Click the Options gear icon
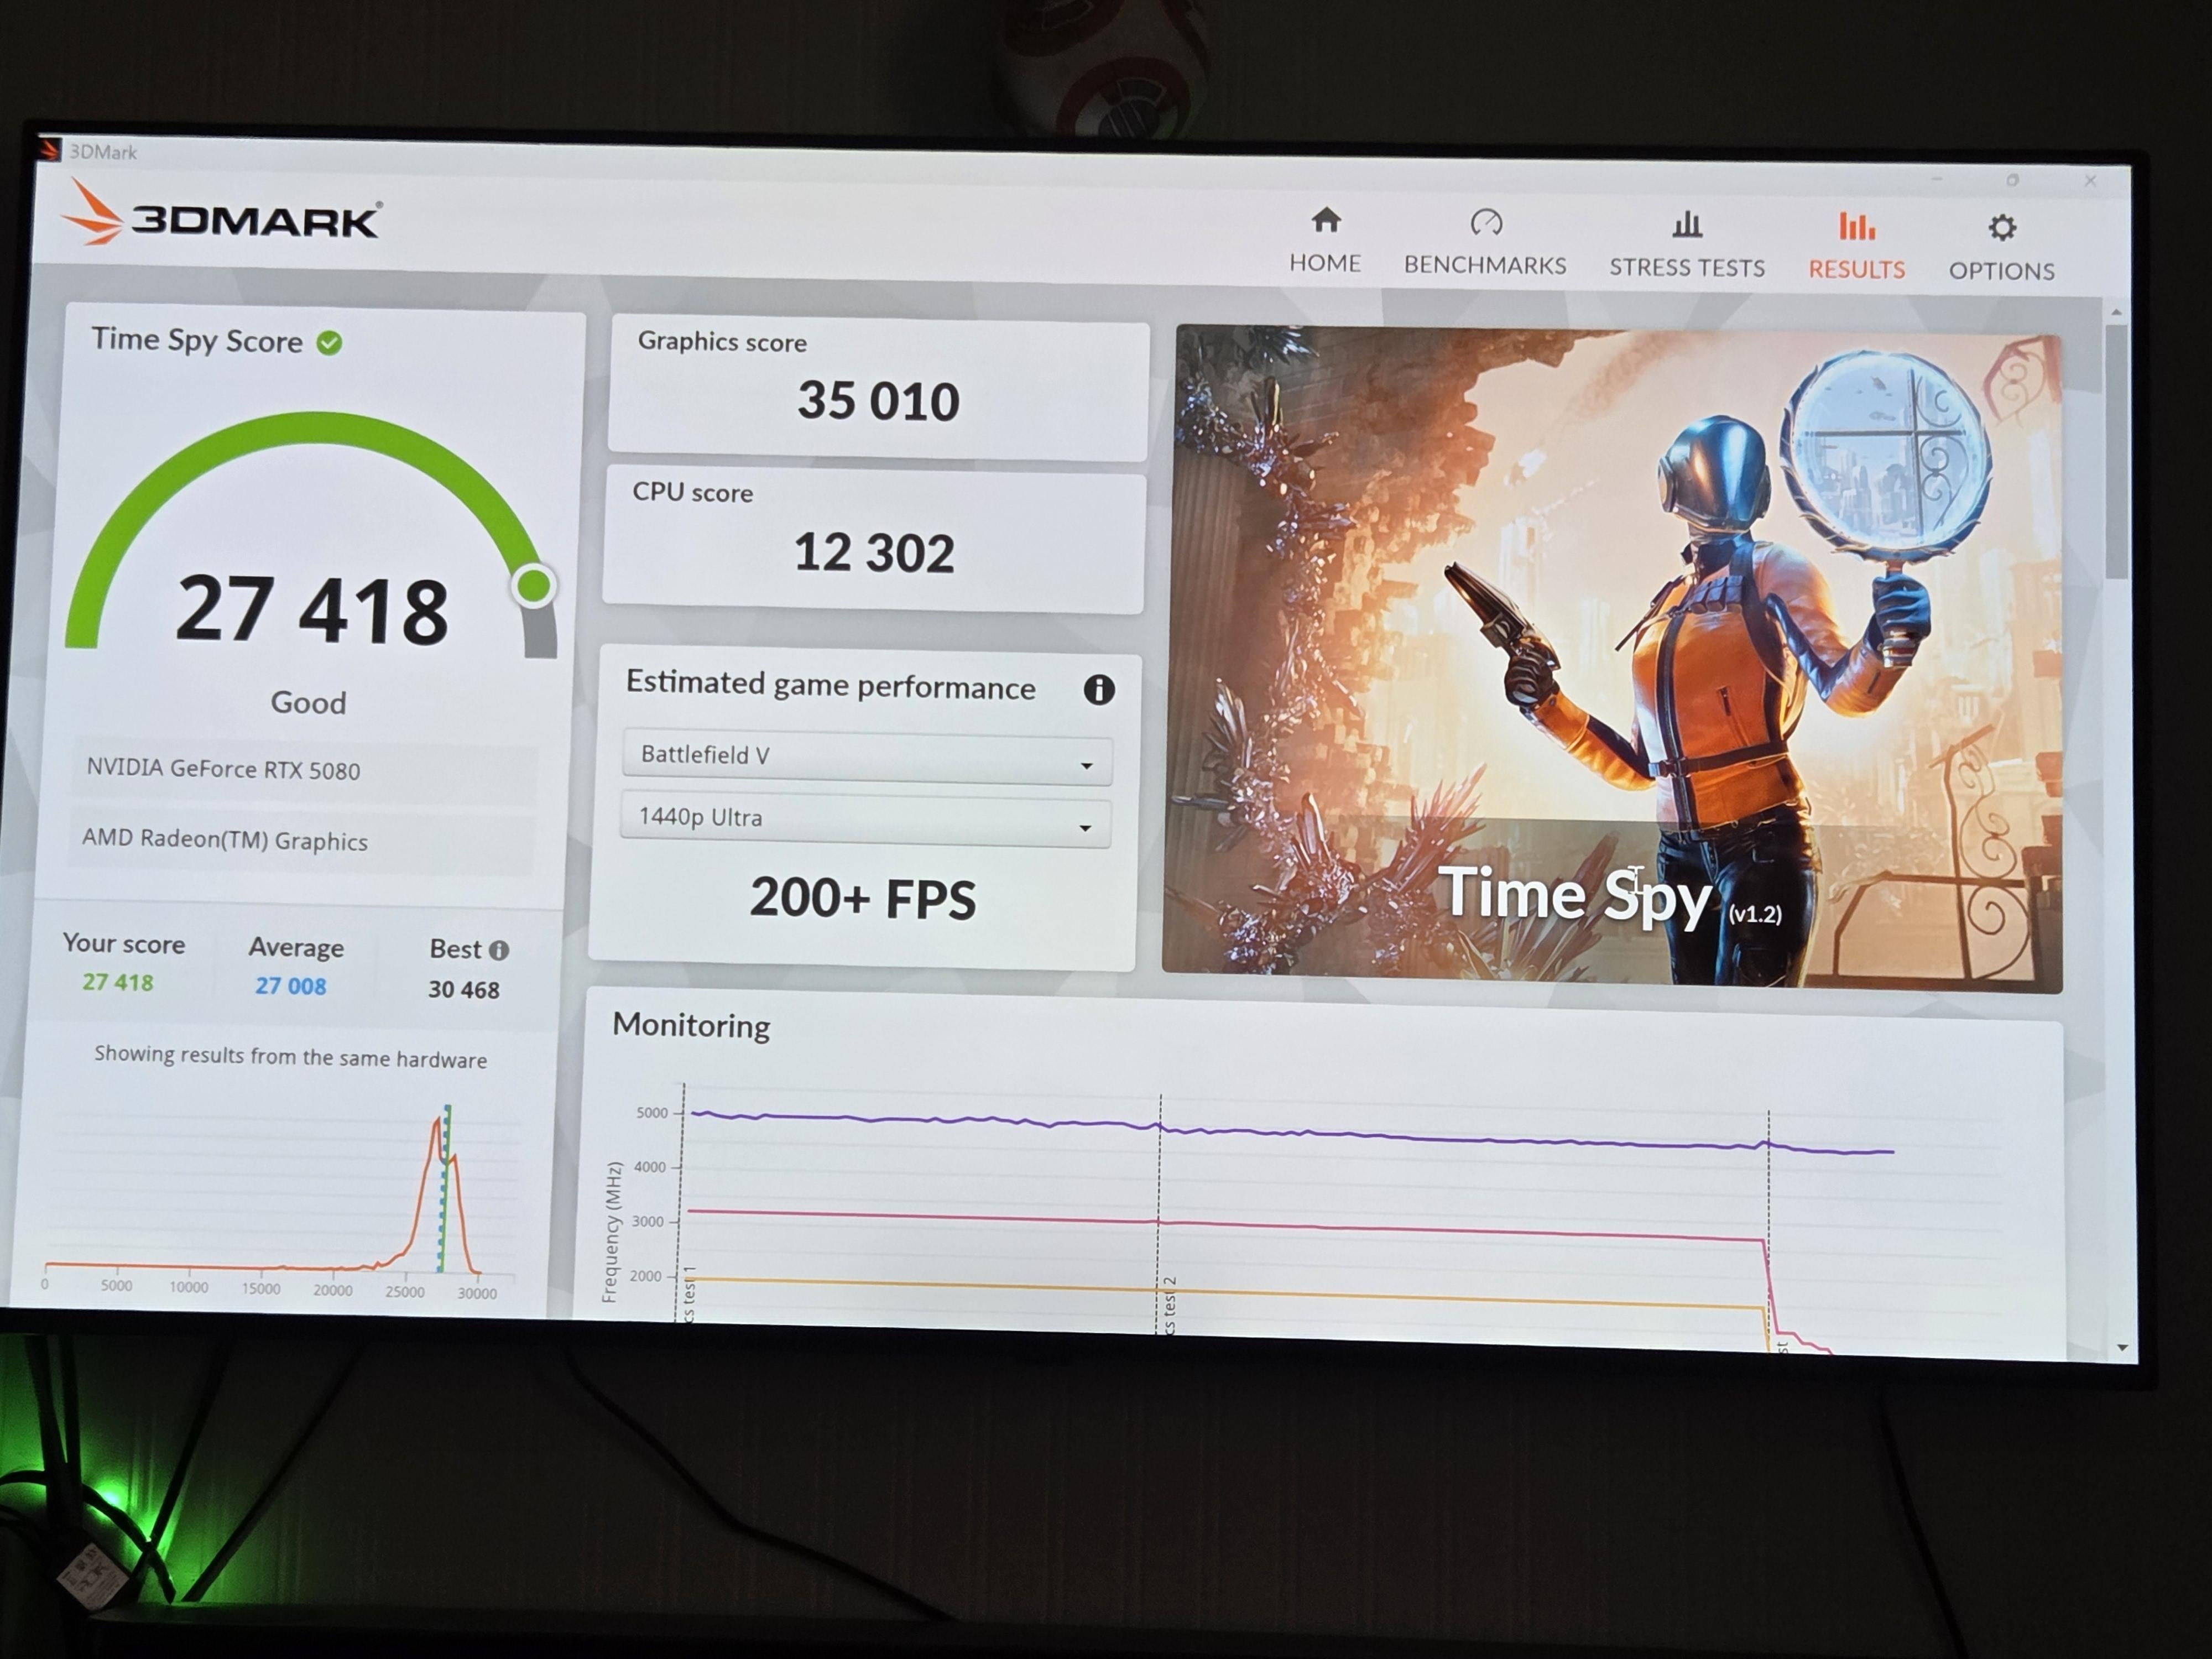Image resolution: width=2212 pixels, height=1659 pixels. pyautogui.click(x=2001, y=228)
